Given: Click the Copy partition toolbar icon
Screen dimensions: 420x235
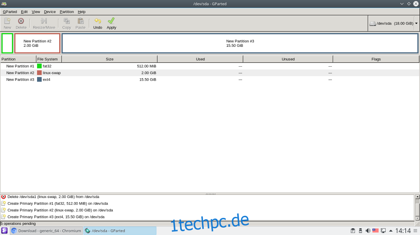Looking at the screenshot, I should [66, 23].
